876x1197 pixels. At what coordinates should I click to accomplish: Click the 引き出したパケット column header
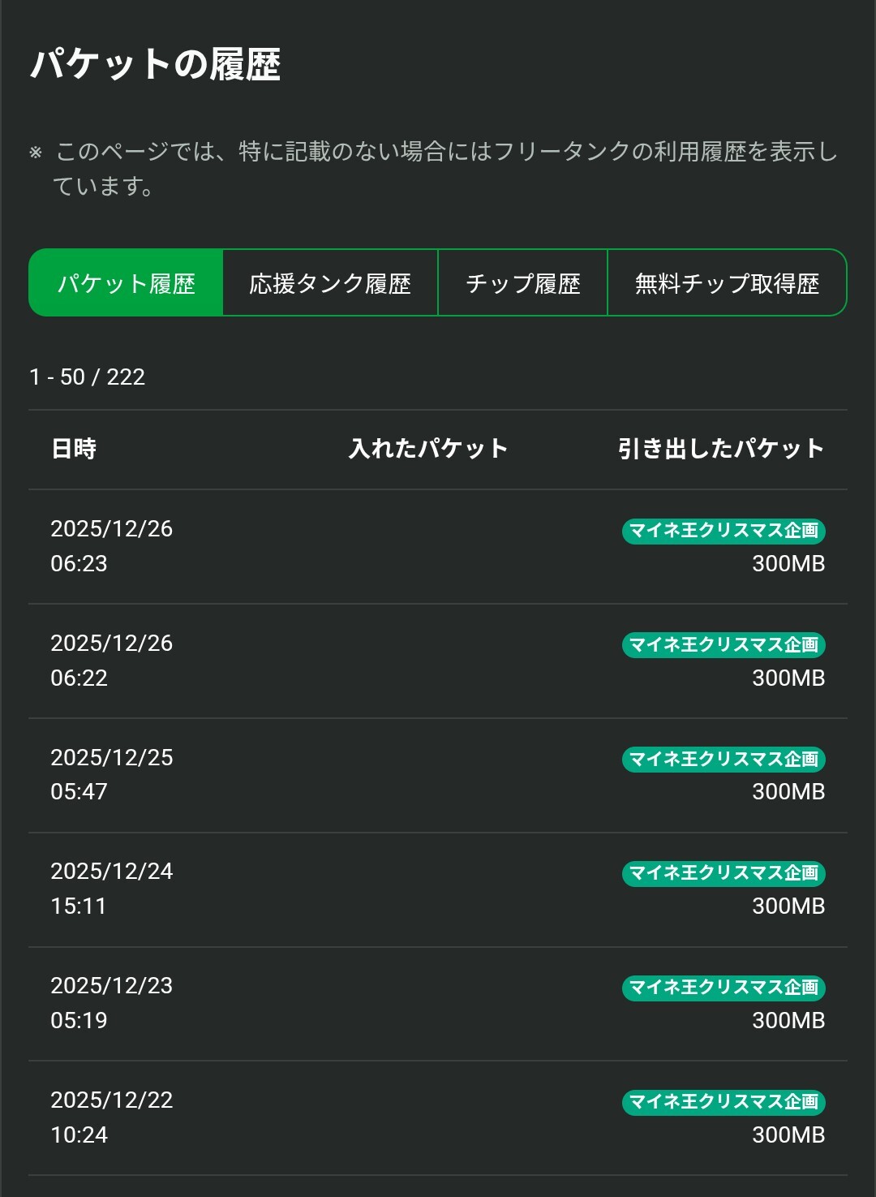pos(720,449)
